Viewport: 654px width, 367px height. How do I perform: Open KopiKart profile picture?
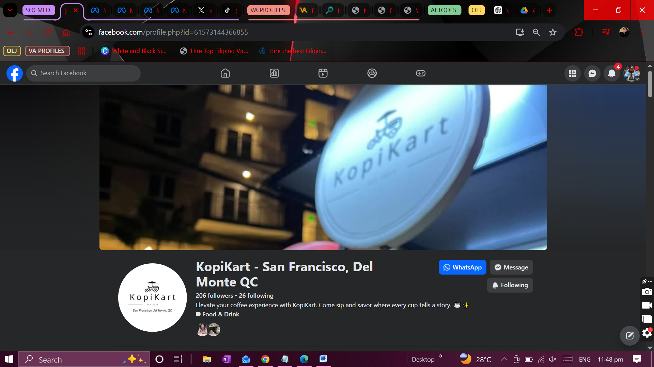click(x=152, y=297)
